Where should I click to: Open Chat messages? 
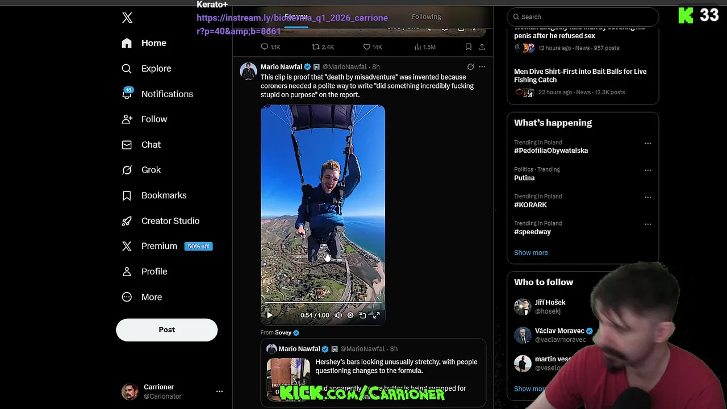tap(141, 145)
